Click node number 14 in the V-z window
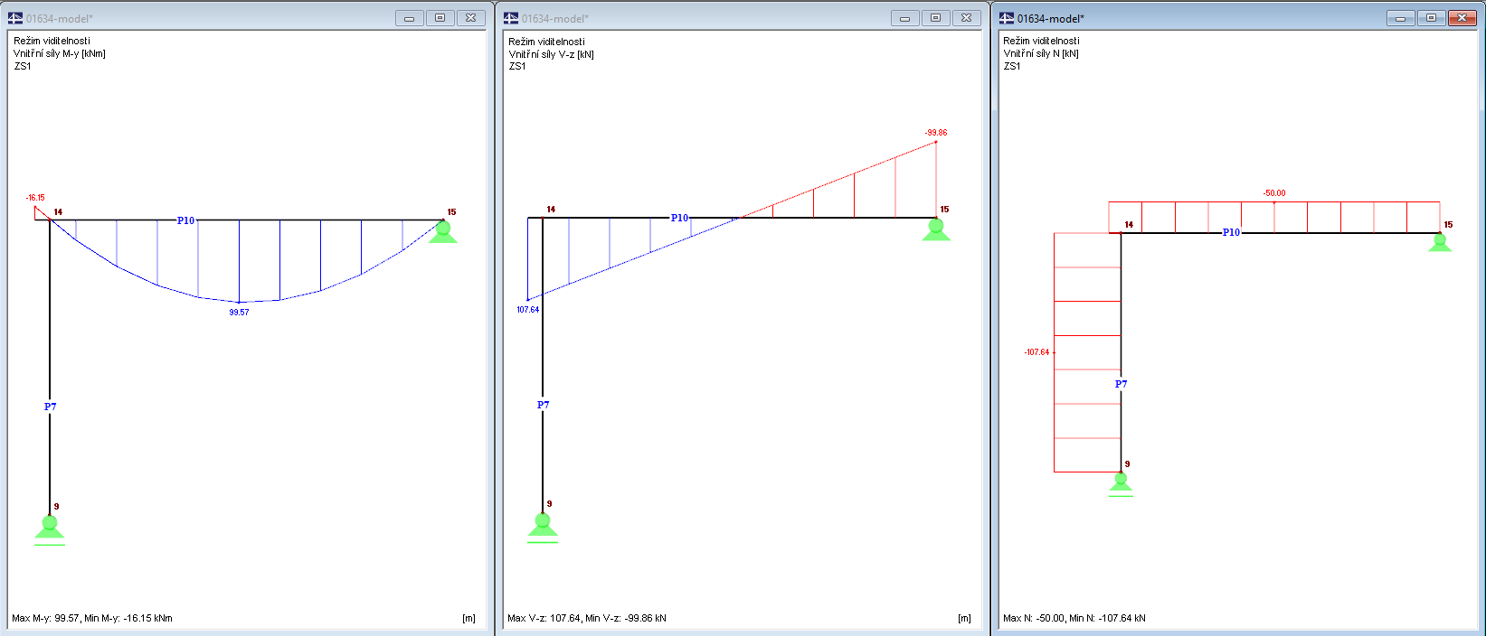Image resolution: width=1486 pixels, height=636 pixels. point(551,210)
